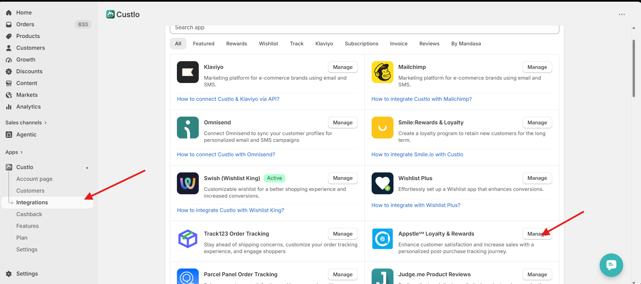The height and width of the screenshot is (284, 641).
Task: Click the Content image icon
Action: click(x=9, y=83)
